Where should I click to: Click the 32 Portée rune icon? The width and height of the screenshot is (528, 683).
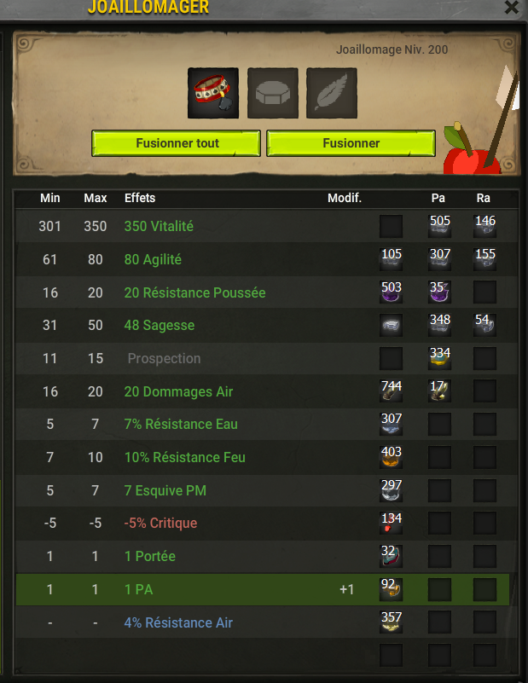[392, 556]
